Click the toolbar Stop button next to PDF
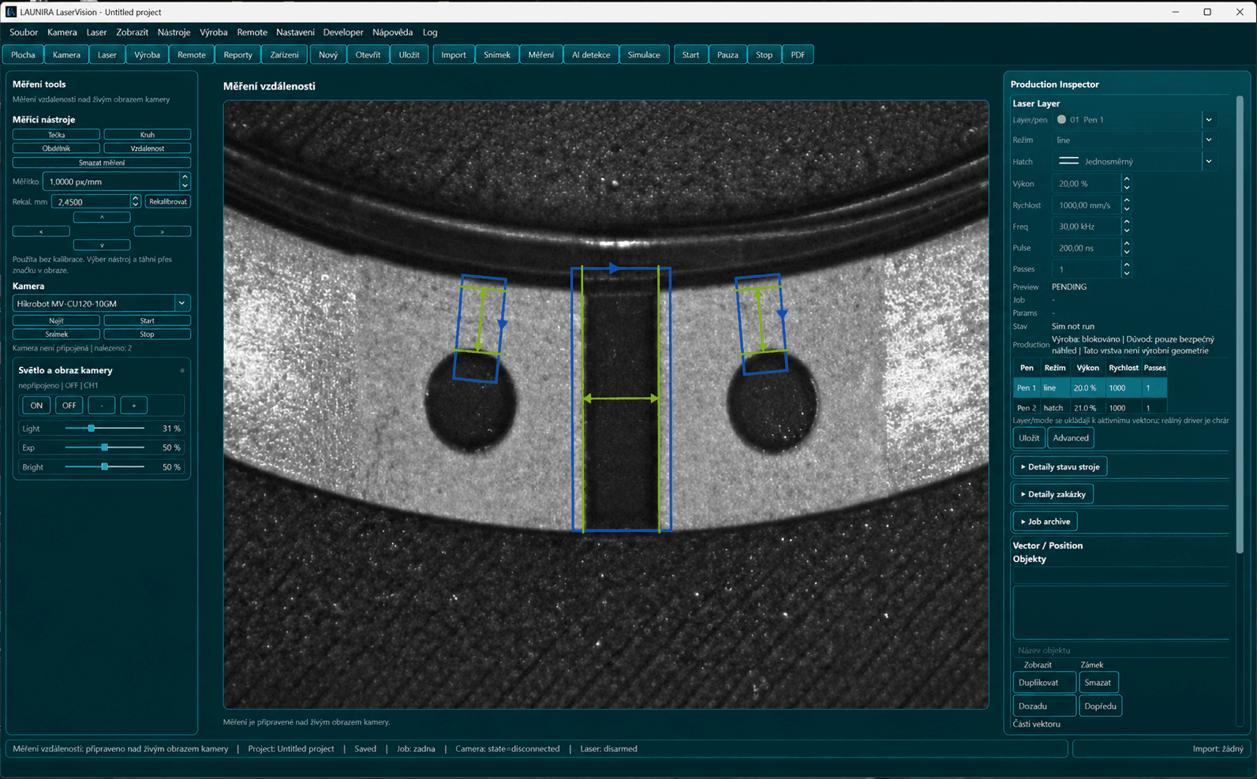Image resolution: width=1257 pixels, height=779 pixels. [x=764, y=54]
